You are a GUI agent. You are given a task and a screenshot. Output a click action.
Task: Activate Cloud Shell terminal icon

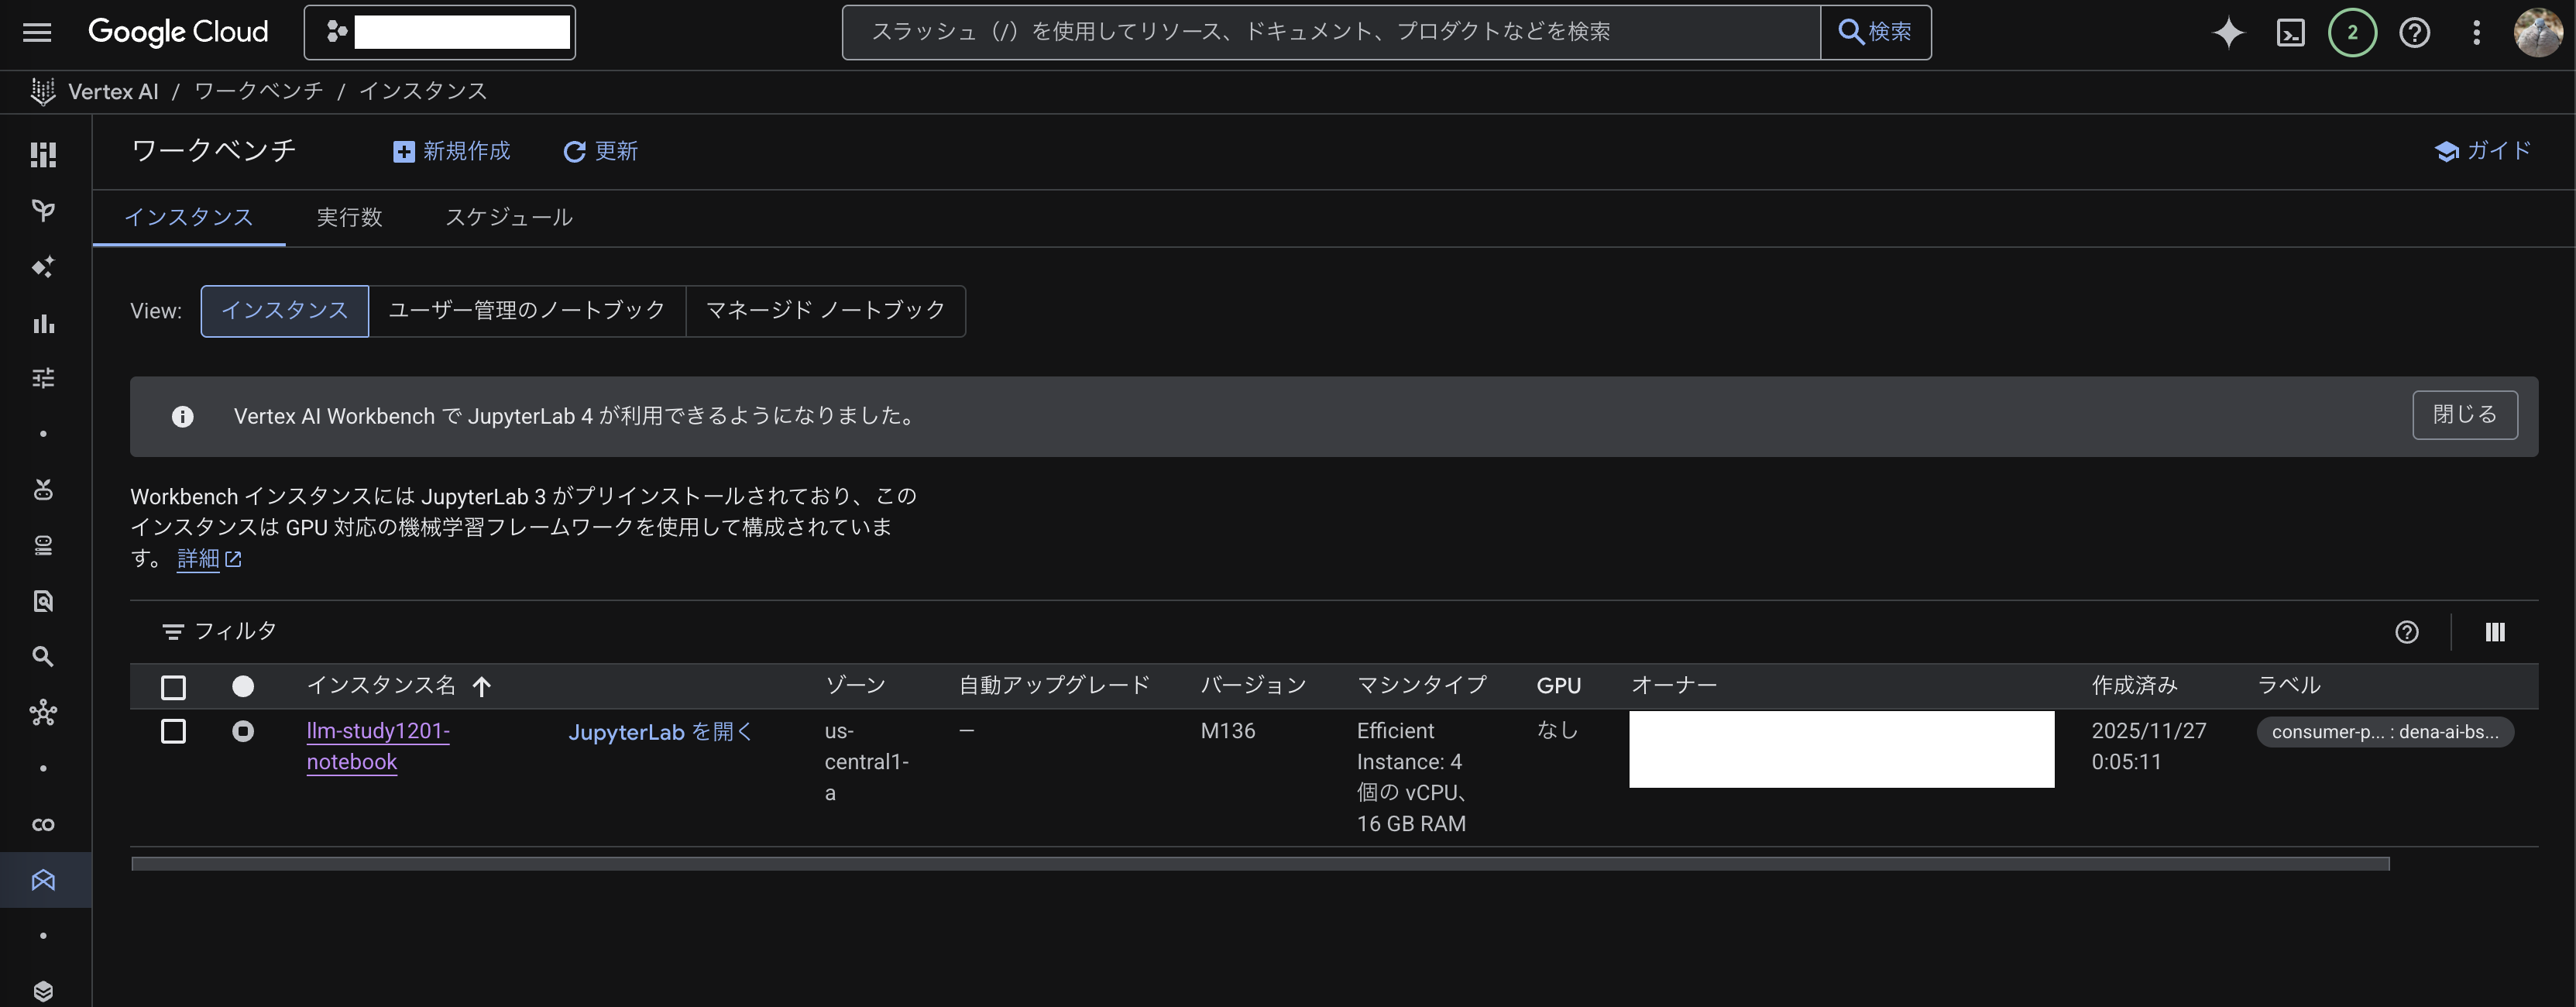(2290, 33)
